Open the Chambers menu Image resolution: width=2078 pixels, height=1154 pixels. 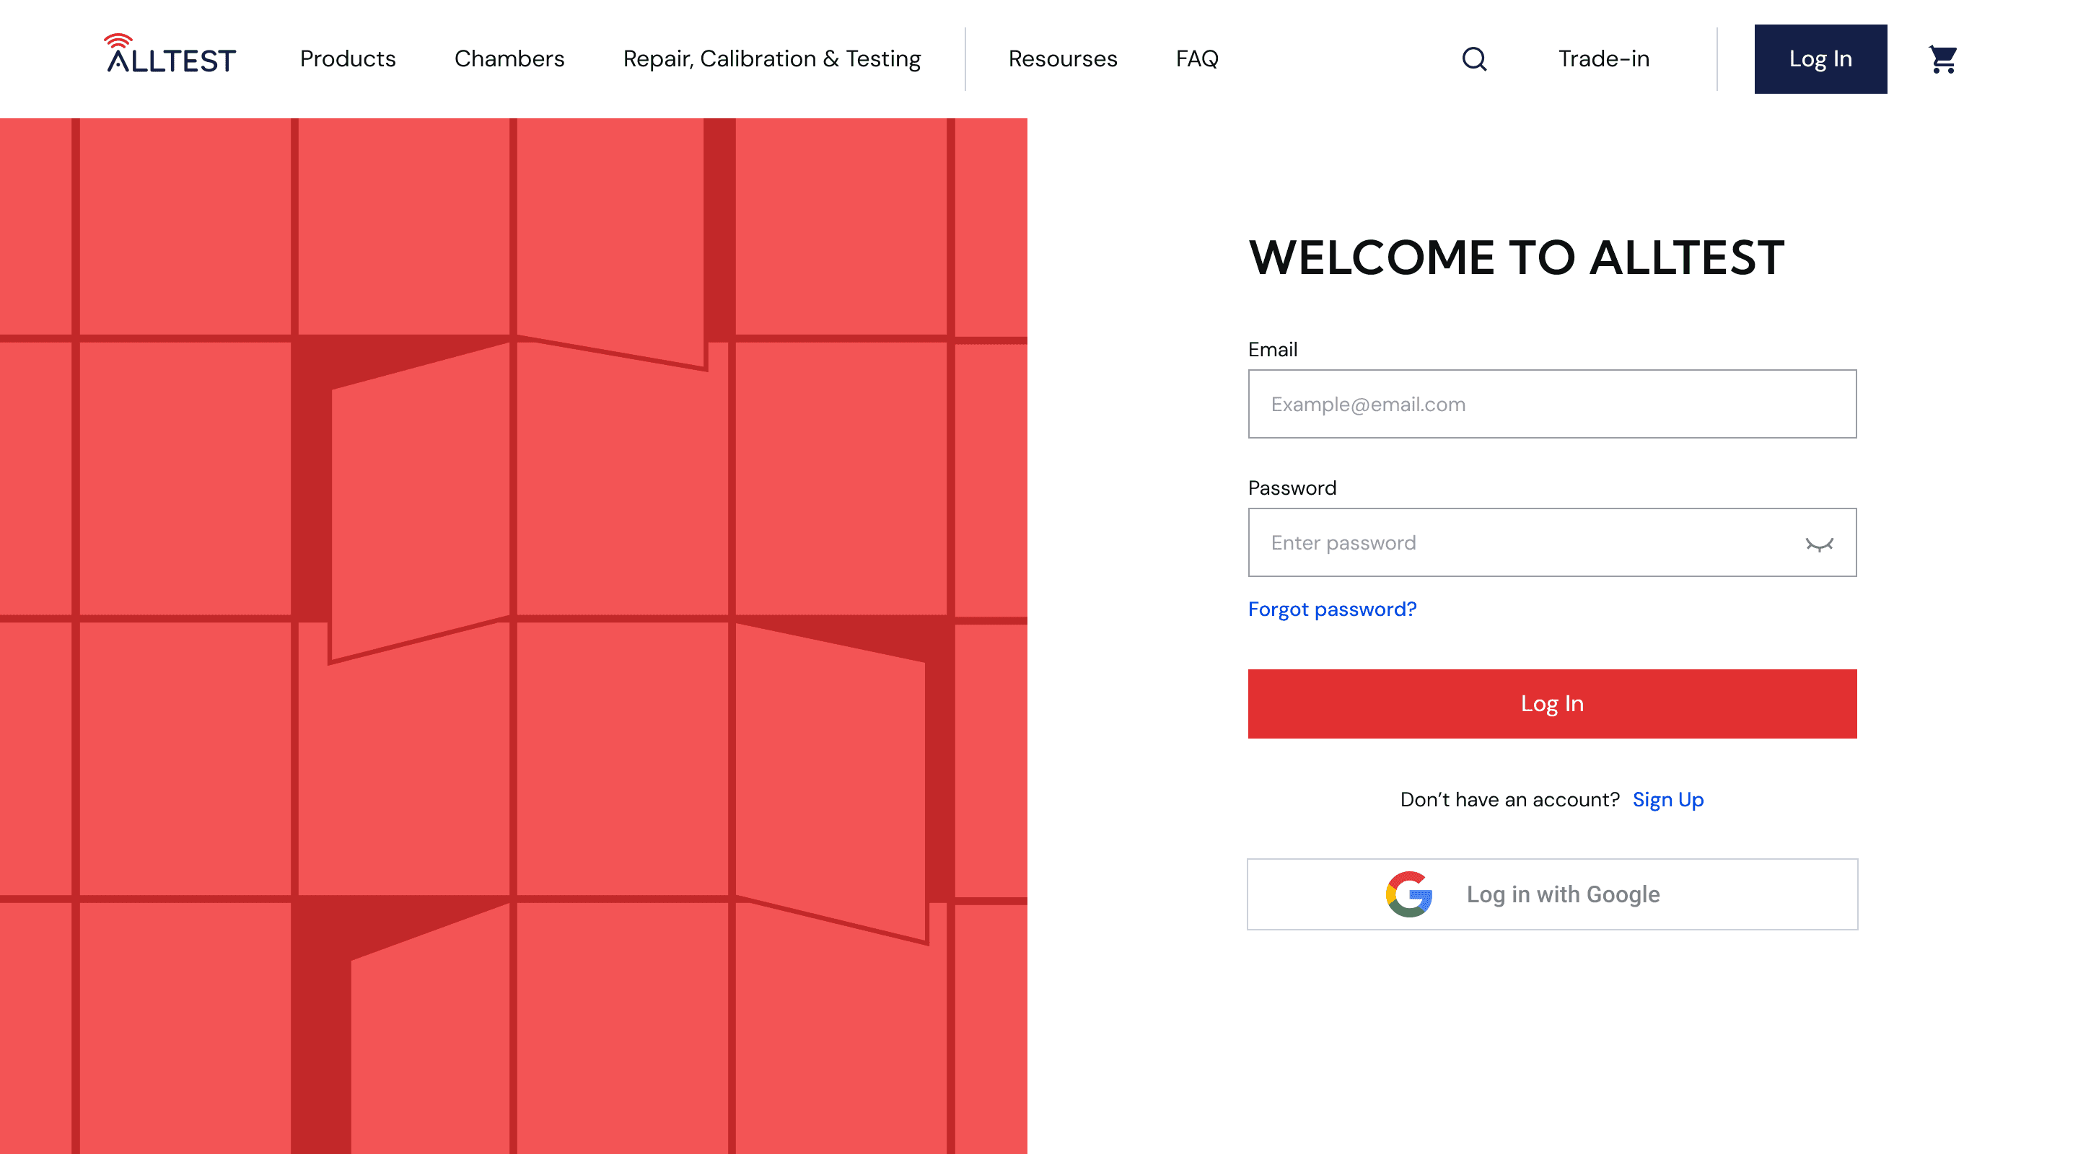(509, 59)
